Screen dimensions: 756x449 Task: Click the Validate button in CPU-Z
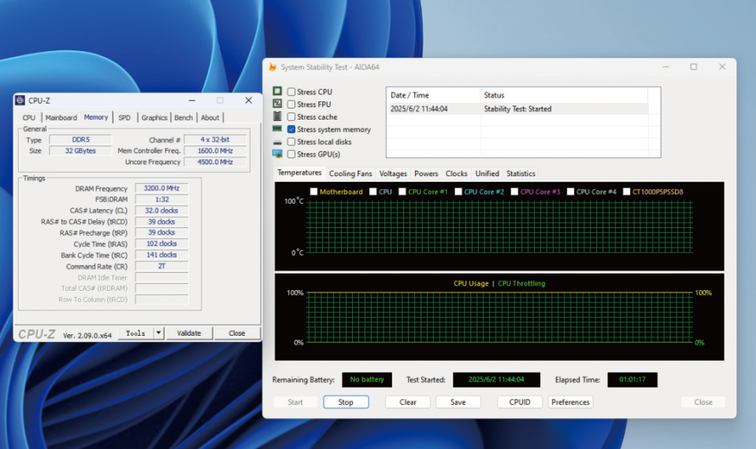click(189, 333)
